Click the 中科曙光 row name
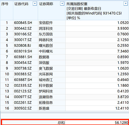Image resolution: width=129 pixels, height=125 pixels. click(46, 51)
